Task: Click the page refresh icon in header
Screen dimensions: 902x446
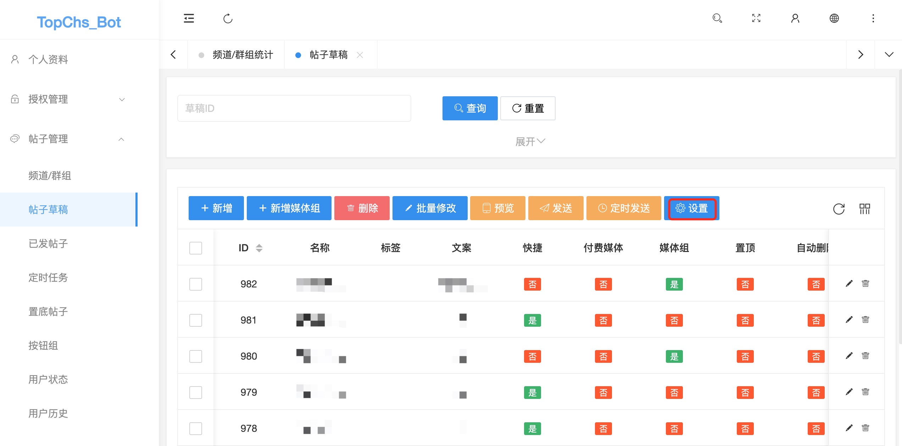Action: pyautogui.click(x=228, y=18)
